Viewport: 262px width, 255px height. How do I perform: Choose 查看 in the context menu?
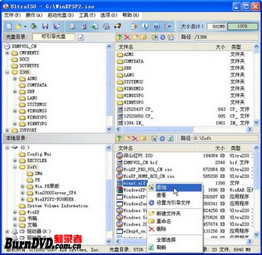175,195
